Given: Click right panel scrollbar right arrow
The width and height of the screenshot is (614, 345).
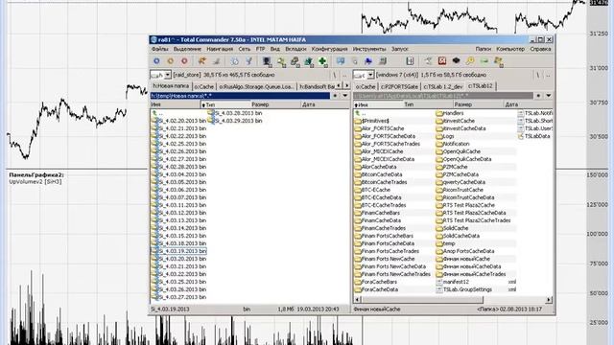Looking at the screenshot, I should 549,300.
